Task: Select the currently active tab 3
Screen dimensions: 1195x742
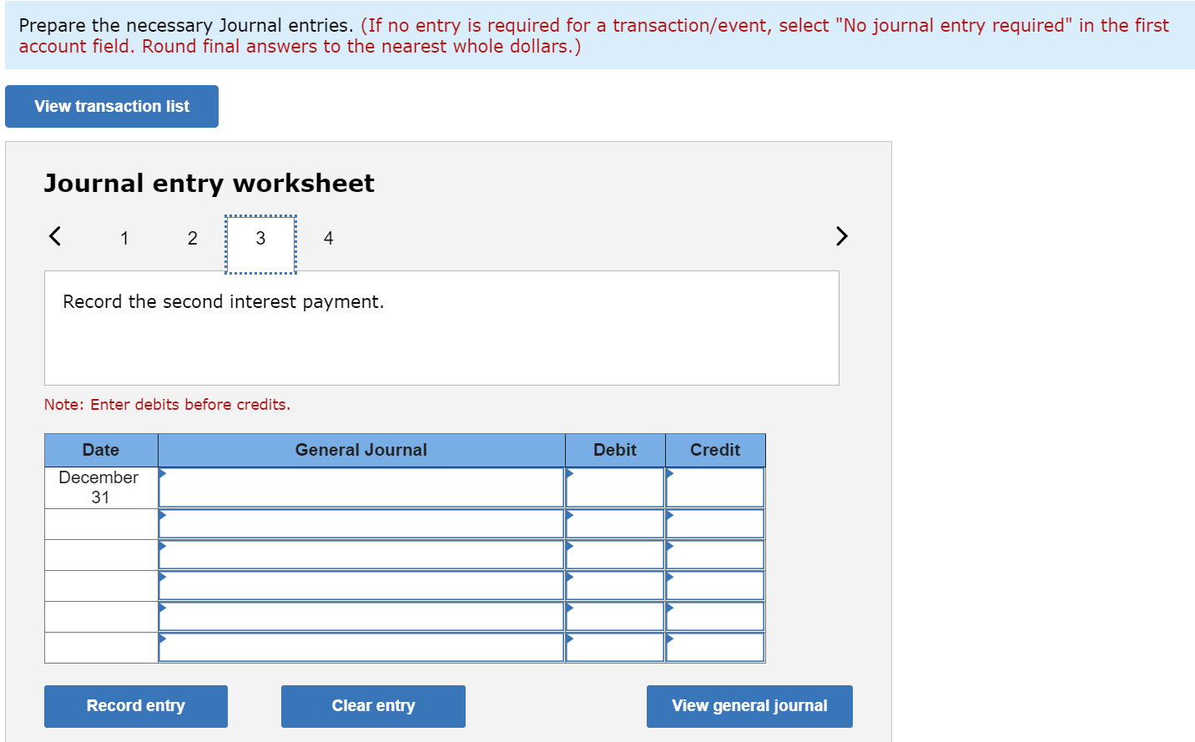Action: [260, 238]
